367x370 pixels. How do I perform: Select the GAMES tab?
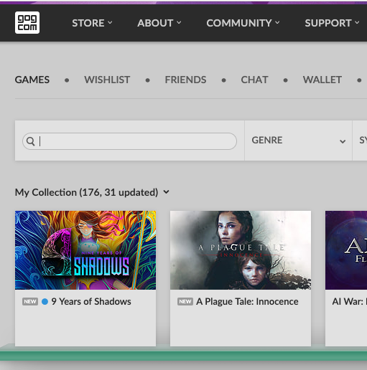pyautogui.click(x=32, y=80)
